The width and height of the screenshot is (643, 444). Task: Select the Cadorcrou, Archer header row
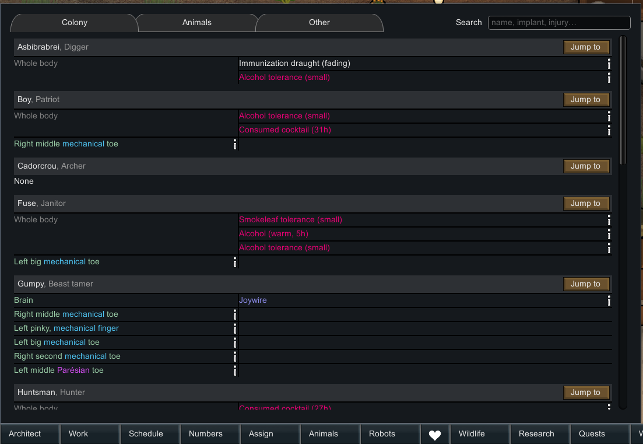[312, 166]
